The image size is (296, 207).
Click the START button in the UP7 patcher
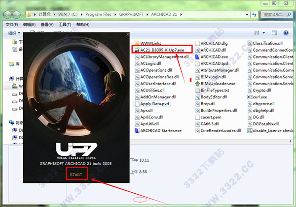click(76, 175)
